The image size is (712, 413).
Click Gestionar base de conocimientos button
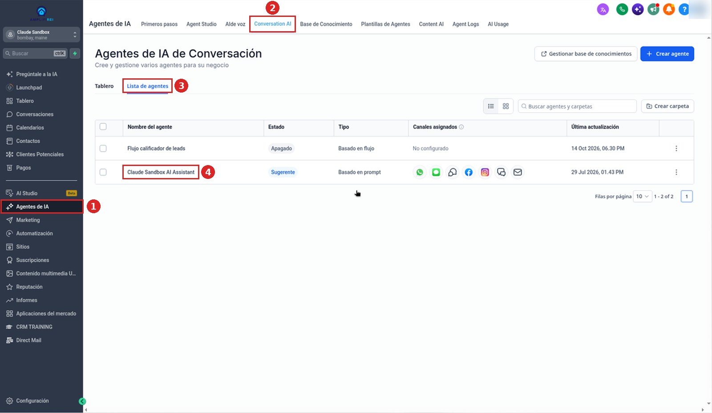tap(586, 54)
